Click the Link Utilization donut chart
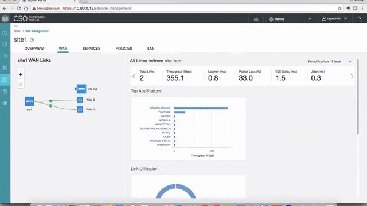Image resolution: width=367 pixels, height=206 pixels. click(x=176, y=191)
